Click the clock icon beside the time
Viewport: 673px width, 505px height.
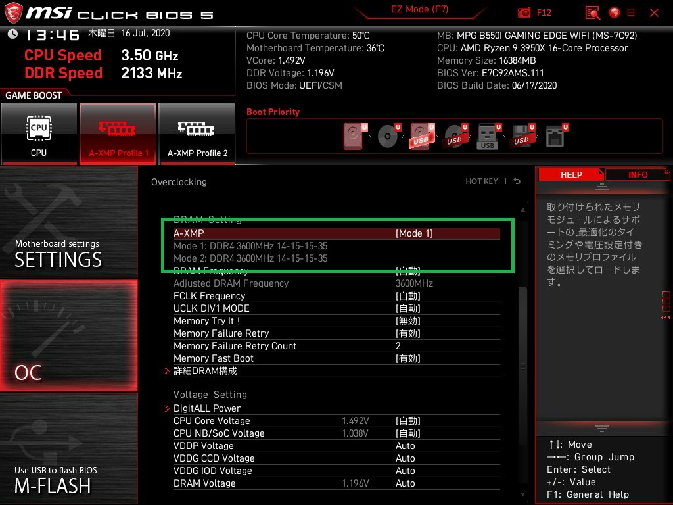pos(12,34)
